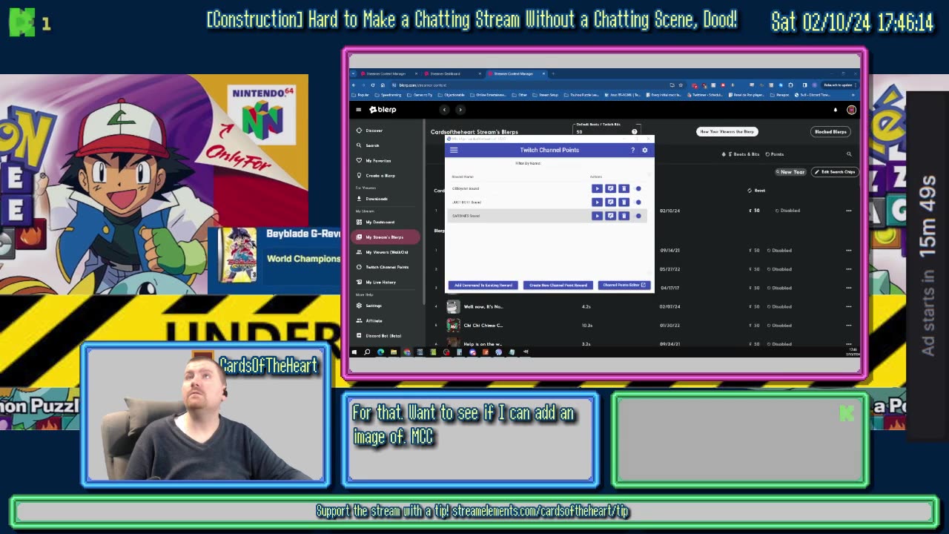The height and width of the screenshot is (534, 949).
Task: Click Edit Search Chips button
Action: point(835,172)
